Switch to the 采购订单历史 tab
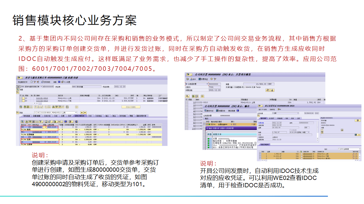The image size is (364, 204). (79, 116)
